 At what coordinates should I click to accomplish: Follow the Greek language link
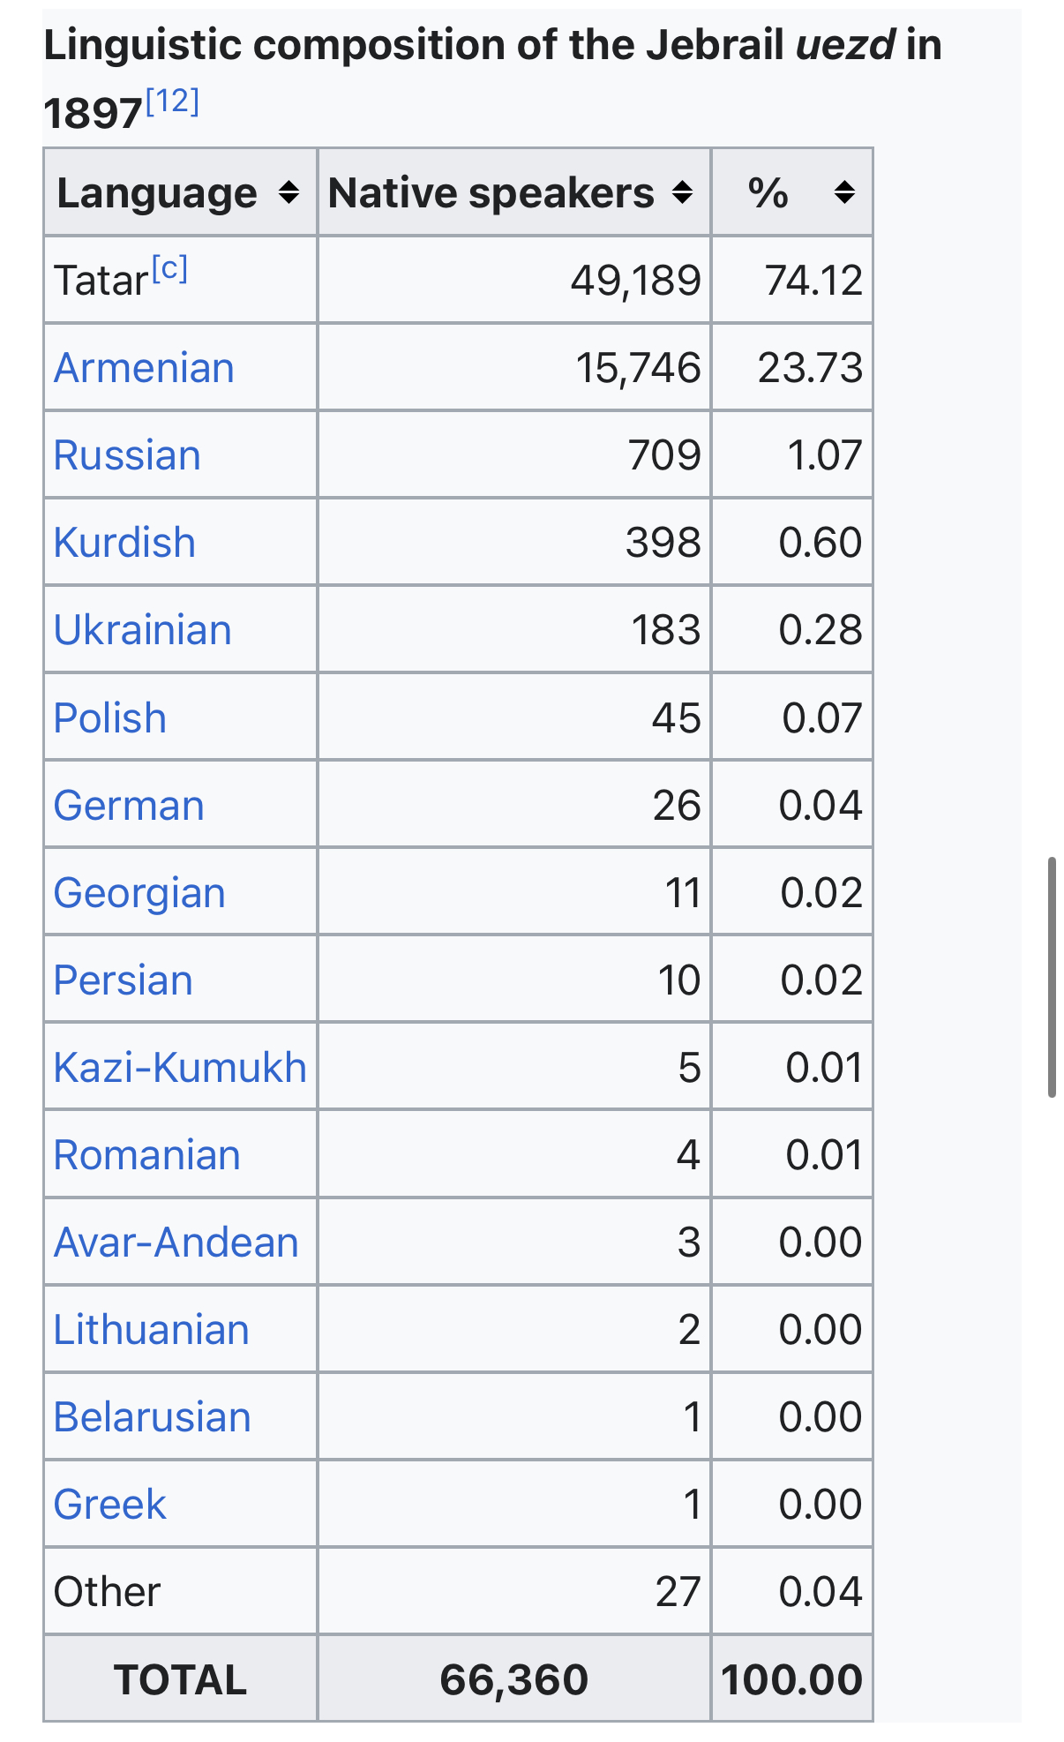[110, 1505]
